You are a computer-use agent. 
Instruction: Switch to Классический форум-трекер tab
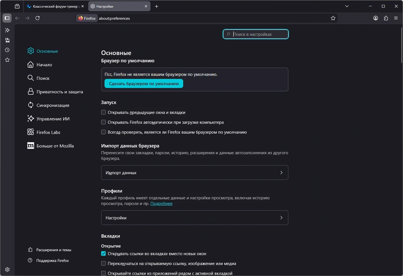tap(55, 6)
